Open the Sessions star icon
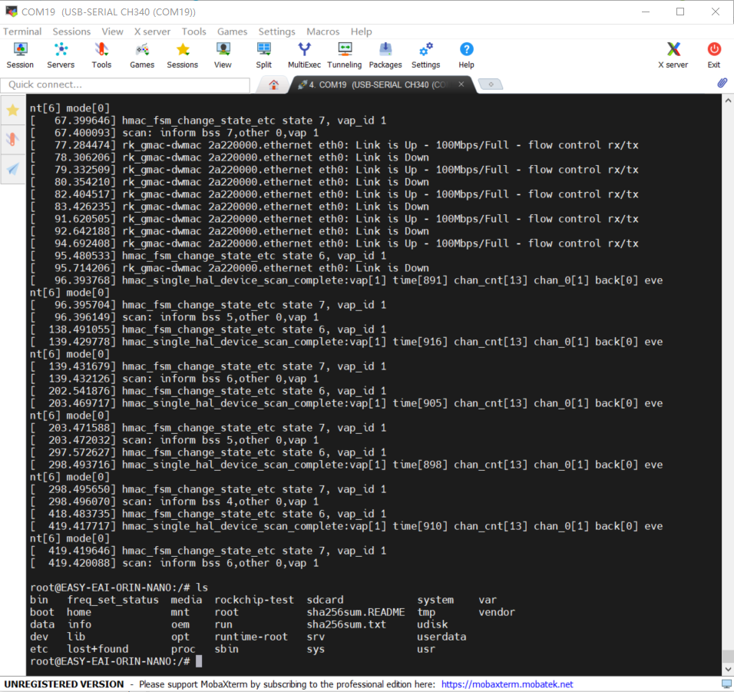This screenshot has height=692, width=734. [183, 55]
